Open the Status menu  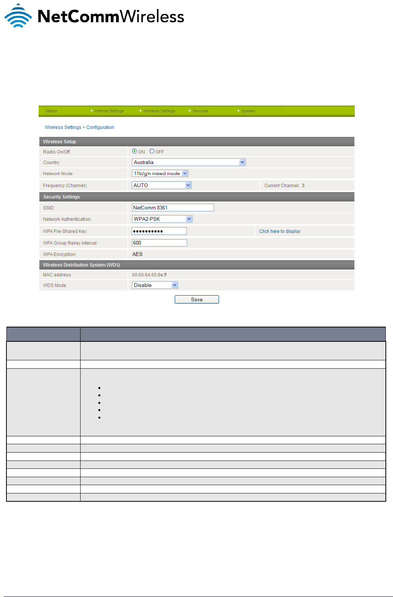tap(51, 111)
